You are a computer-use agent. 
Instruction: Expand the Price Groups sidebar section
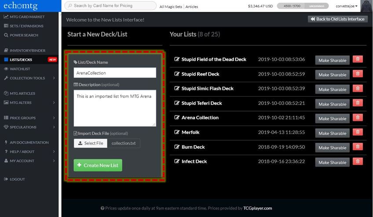pyautogui.click(x=29, y=118)
